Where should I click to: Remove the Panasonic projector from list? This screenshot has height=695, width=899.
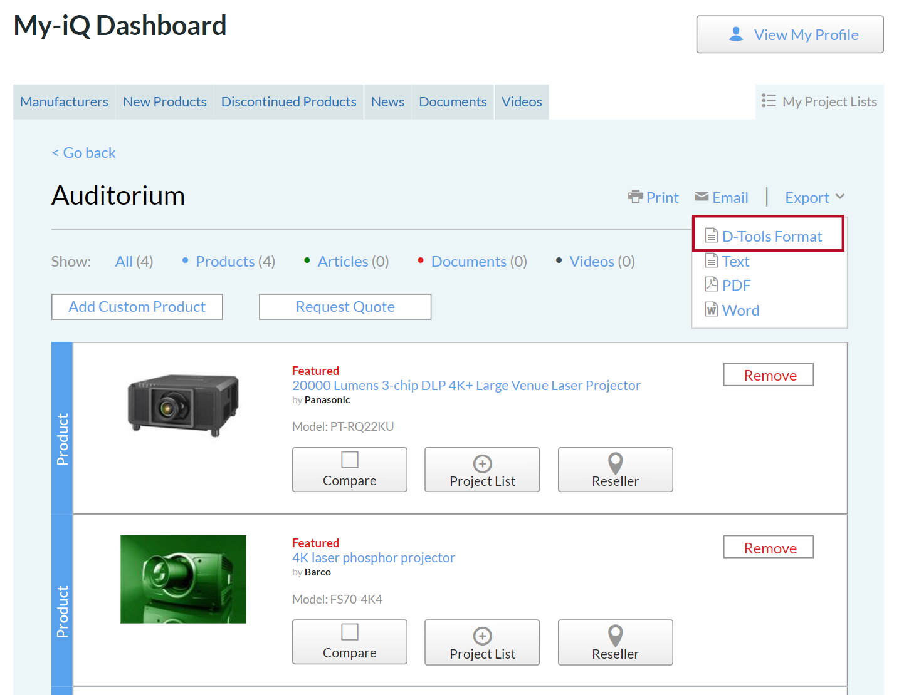pyautogui.click(x=769, y=375)
